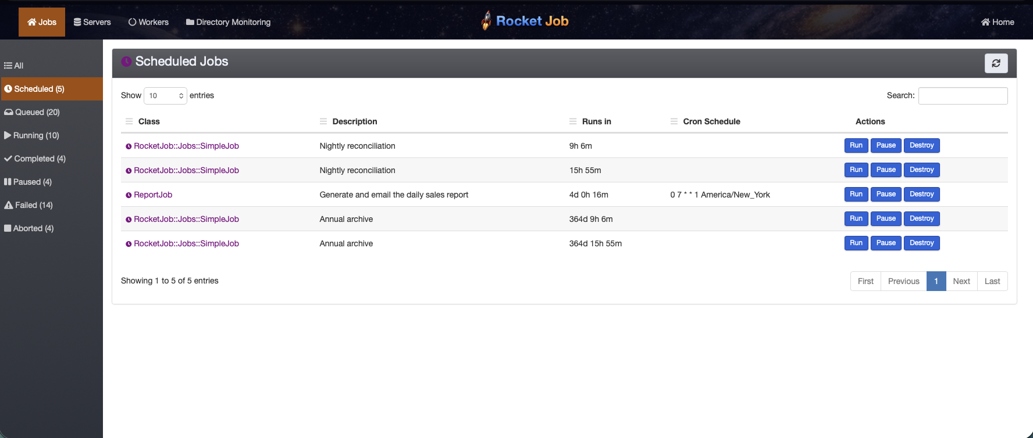Destroy the Annual archive job due in 364d 9h 6m
This screenshot has height=438, width=1033.
pyautogui.click(x=922, y=218)
